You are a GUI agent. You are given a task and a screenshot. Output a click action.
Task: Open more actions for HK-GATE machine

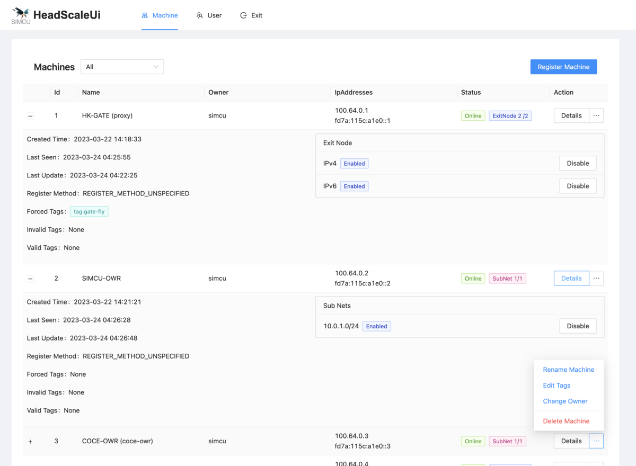tap(596, 115)
